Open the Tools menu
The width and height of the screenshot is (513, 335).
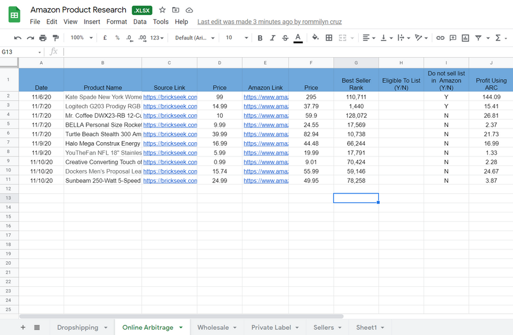(161, 22)
